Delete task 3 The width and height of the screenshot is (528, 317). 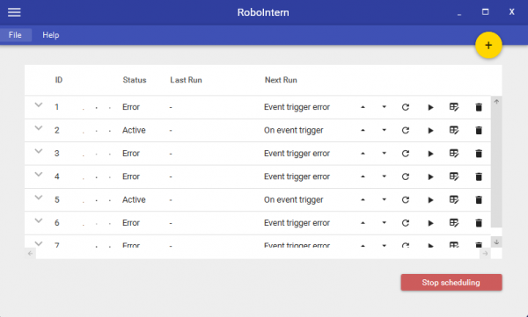(479, 154)
